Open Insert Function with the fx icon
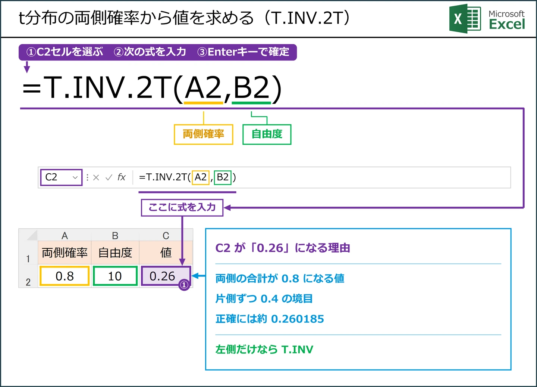This screenshot has width=537, height=387. (122, 177)
